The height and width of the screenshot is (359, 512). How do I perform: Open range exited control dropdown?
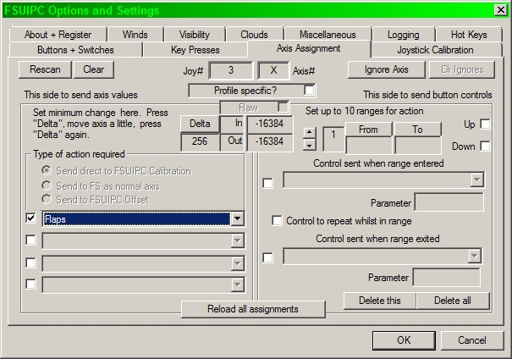[475, 256]
